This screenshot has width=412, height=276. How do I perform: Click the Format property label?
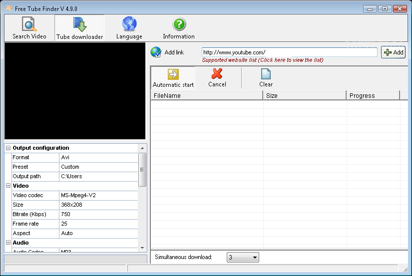click(21, 157)
